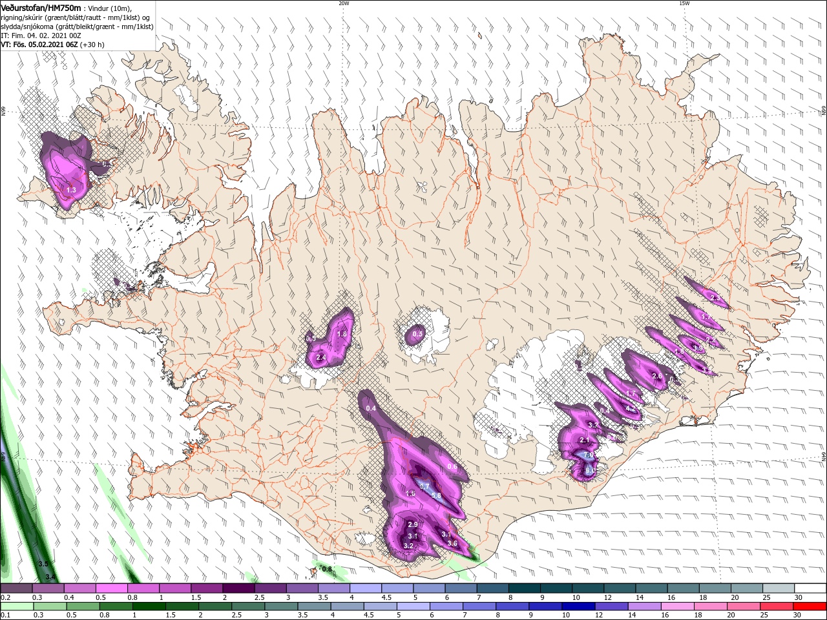827x620 pixels.
Task: Click the '20W' longitude label
Action: coord(344,3)
